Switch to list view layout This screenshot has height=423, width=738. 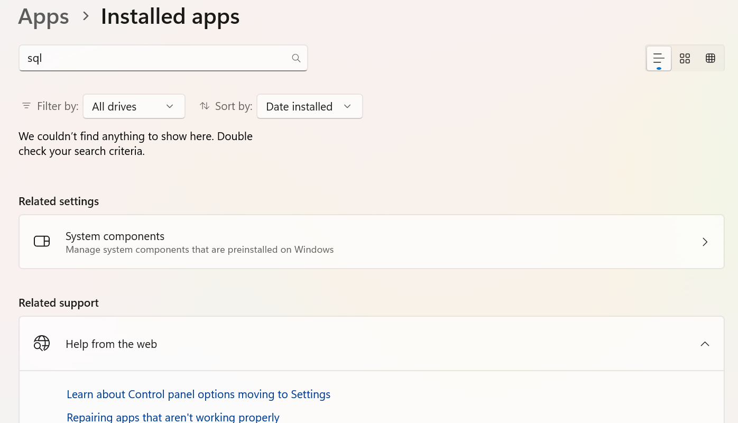click(x=659, y=58)
